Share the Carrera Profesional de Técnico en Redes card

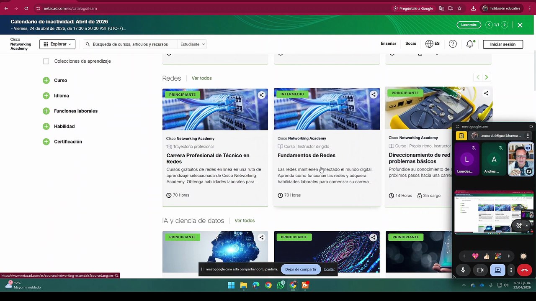[x=261, y=95]
